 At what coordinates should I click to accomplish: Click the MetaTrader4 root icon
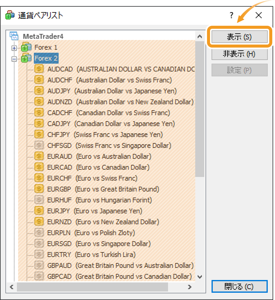(14, 36)
